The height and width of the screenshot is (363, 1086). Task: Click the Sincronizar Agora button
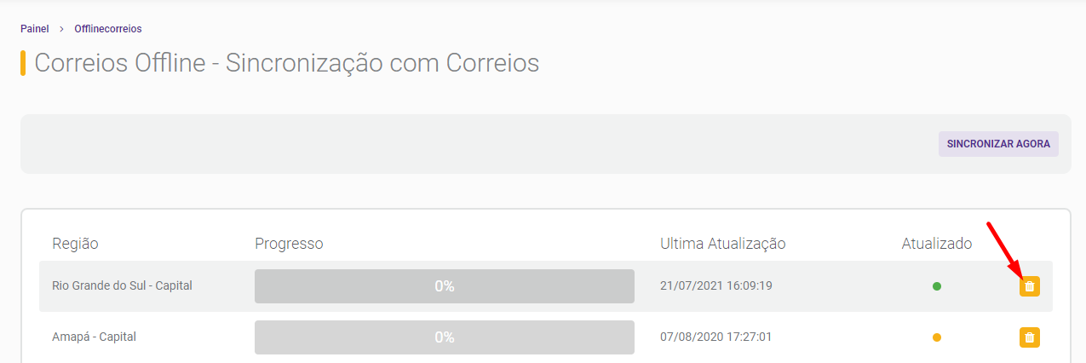coord(998,144)
